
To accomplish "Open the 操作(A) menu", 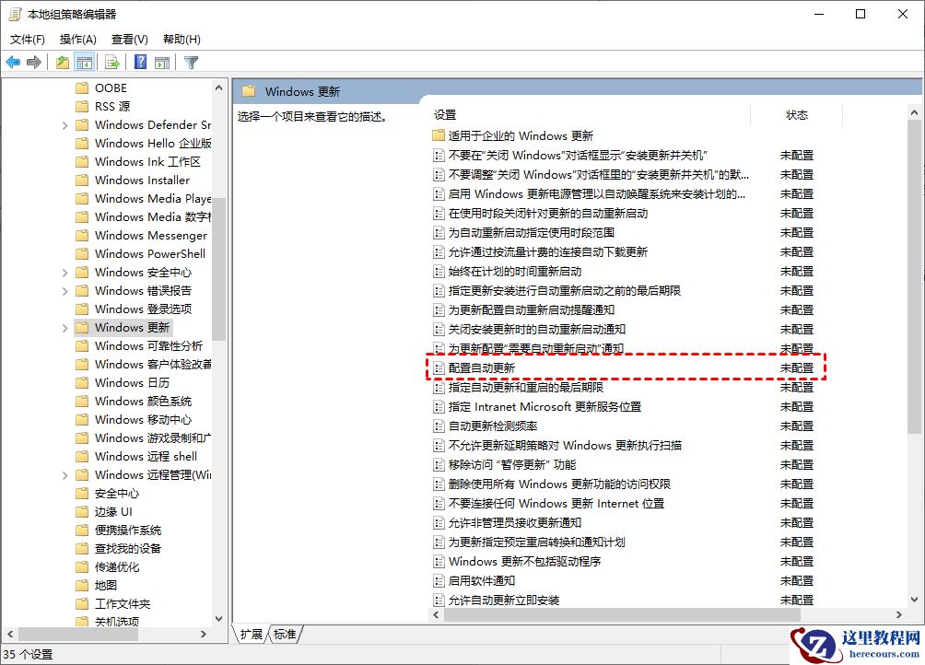I will tap(77, 39).
